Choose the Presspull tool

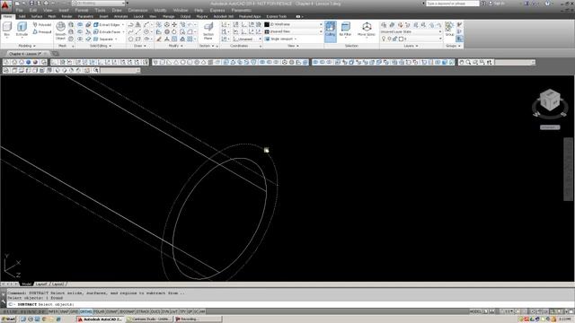click(42, 32)
